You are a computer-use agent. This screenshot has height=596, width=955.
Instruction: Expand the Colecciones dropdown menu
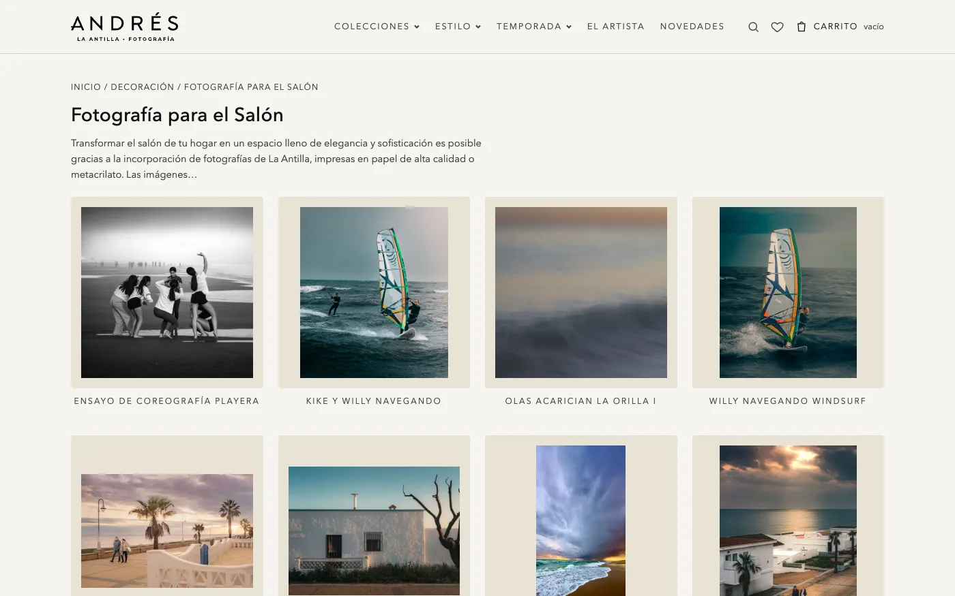click(x=377, y=27)
